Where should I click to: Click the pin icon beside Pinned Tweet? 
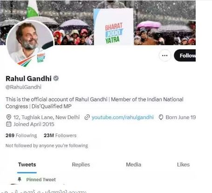tap(20, 180)
